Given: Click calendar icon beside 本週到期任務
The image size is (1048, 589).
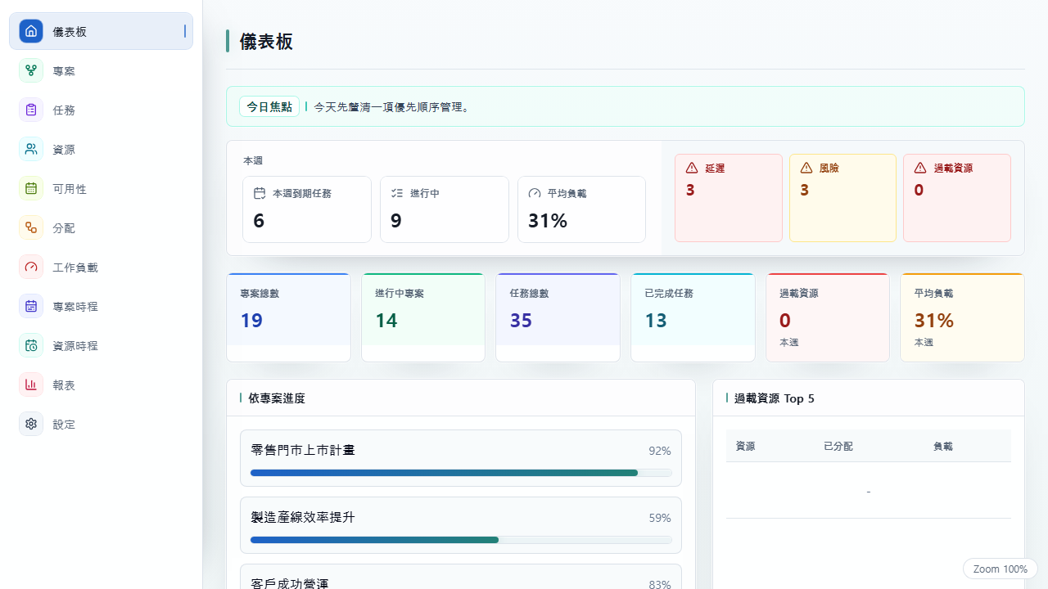Looking at the screenshot, I should (x=260, y=193).
